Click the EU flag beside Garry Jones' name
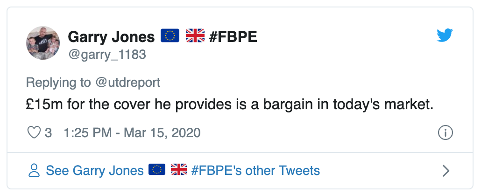The width and height of the screenshot is (481, 195). (170, 36)
